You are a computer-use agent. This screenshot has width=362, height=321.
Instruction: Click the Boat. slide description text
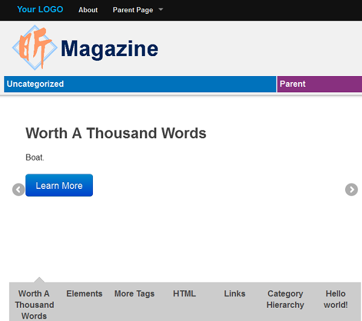click(x=35, y=157)
